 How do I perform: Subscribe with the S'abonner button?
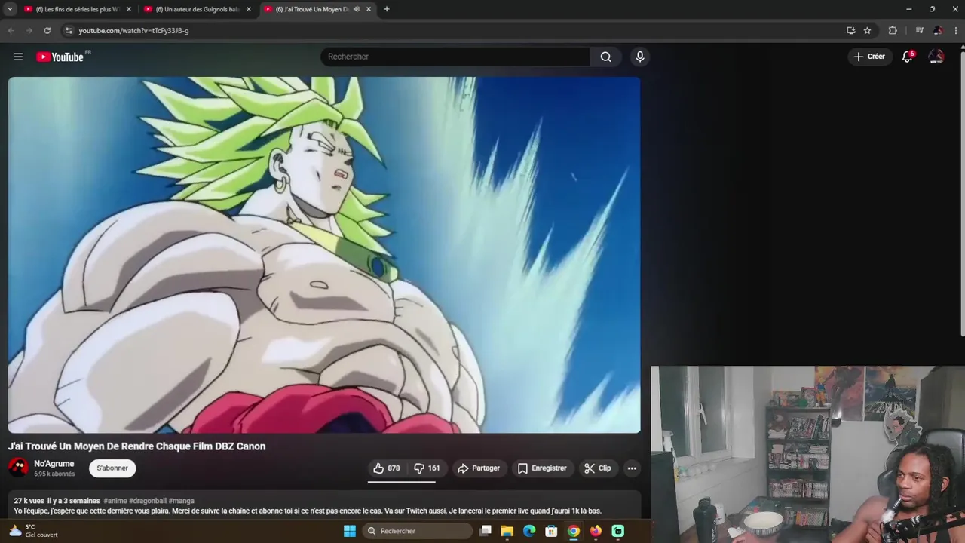pos(112,468)
